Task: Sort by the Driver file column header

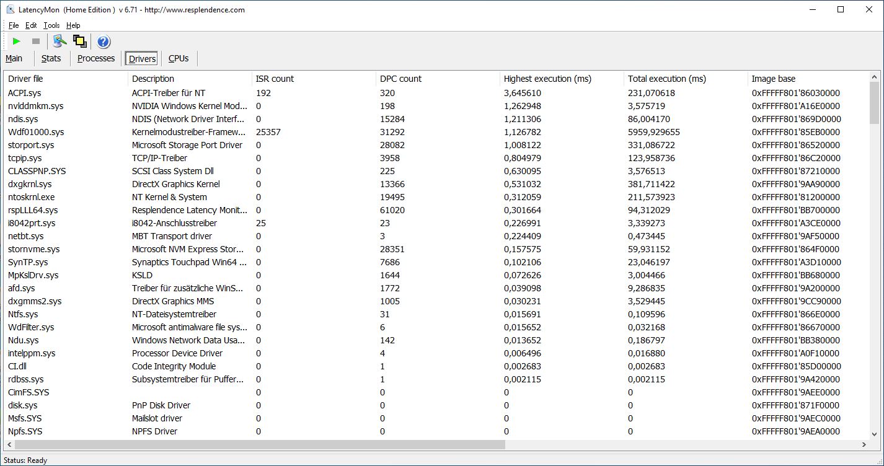Action: pos(66,79)
